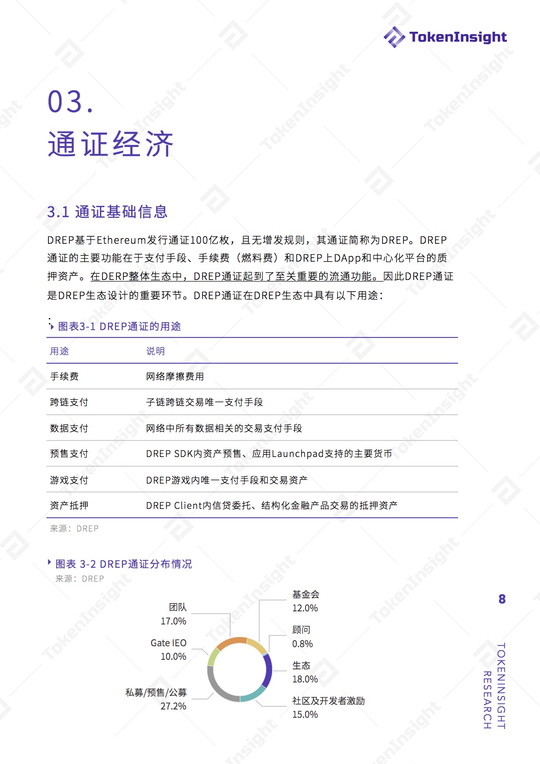Click the TokenInsight brand name text
This screenshot has width=540, height=764.
click(458, 37)
